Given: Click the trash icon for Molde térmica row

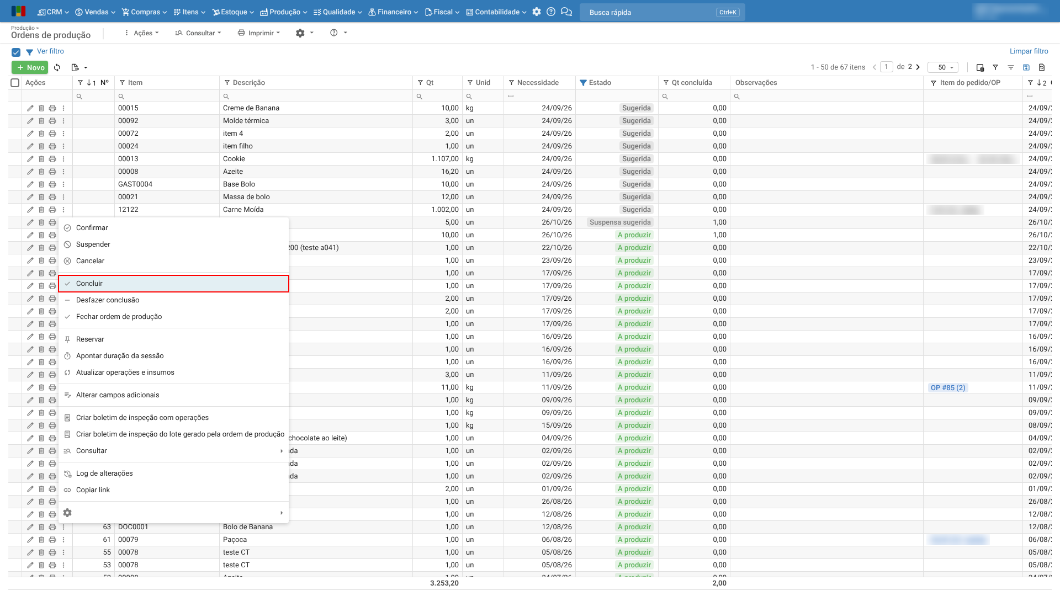Looking at the screenshot, I should 41,121.
